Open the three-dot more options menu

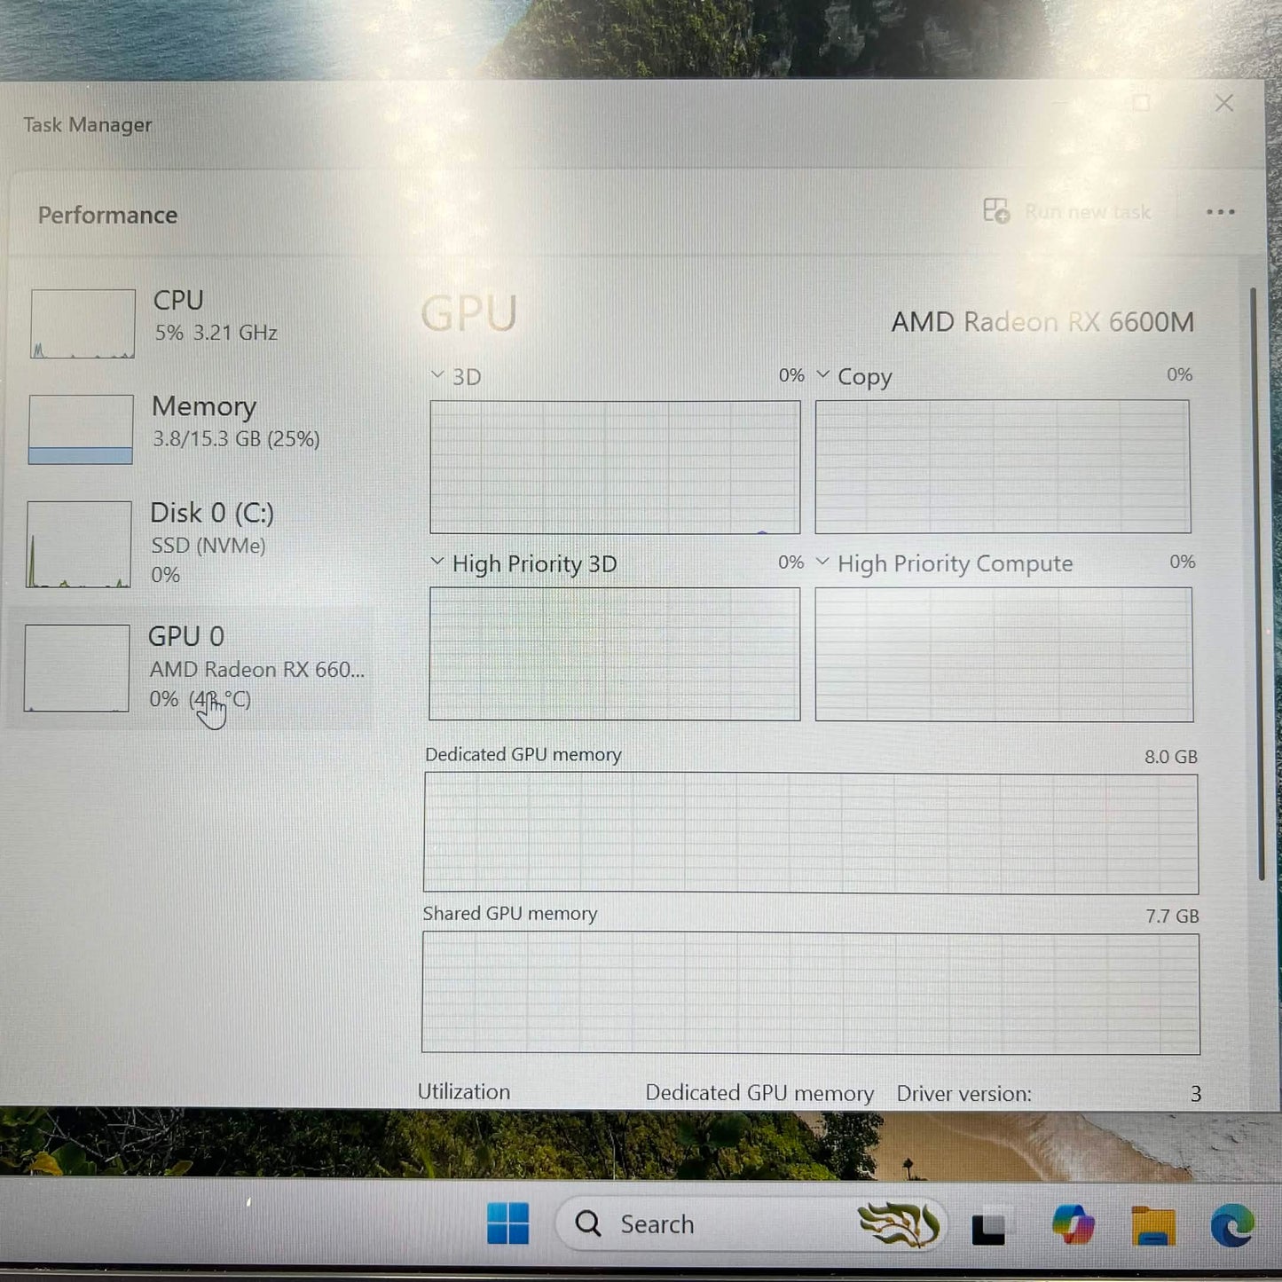tap(1221, 212)
